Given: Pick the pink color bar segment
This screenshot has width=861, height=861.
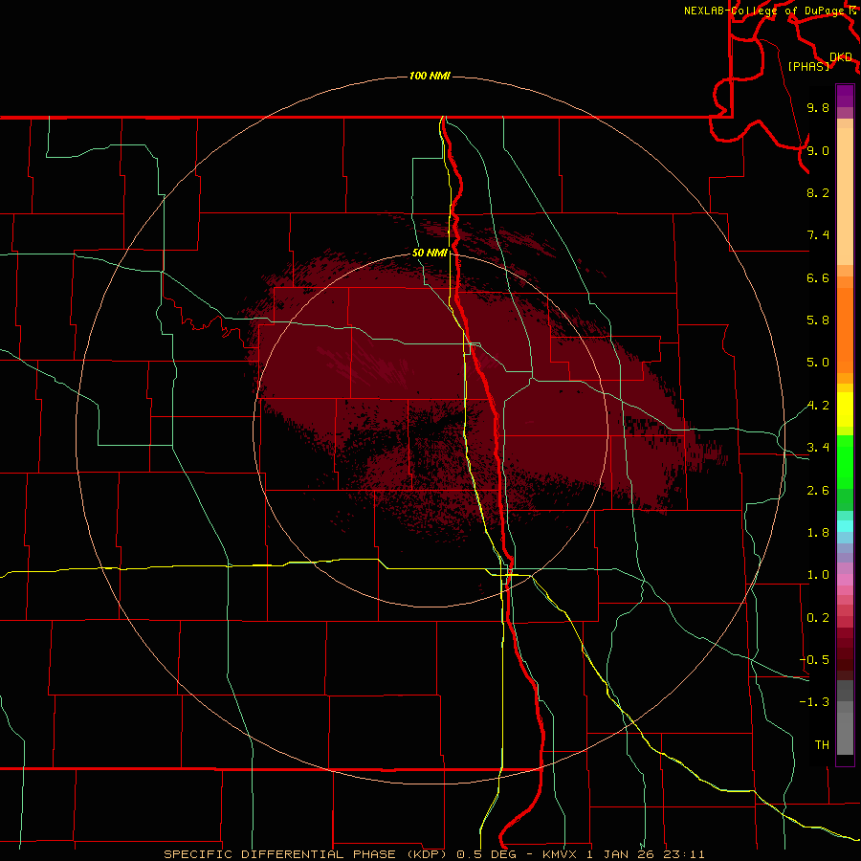Looking at the screenshot, I should click(x=845, y=580).
